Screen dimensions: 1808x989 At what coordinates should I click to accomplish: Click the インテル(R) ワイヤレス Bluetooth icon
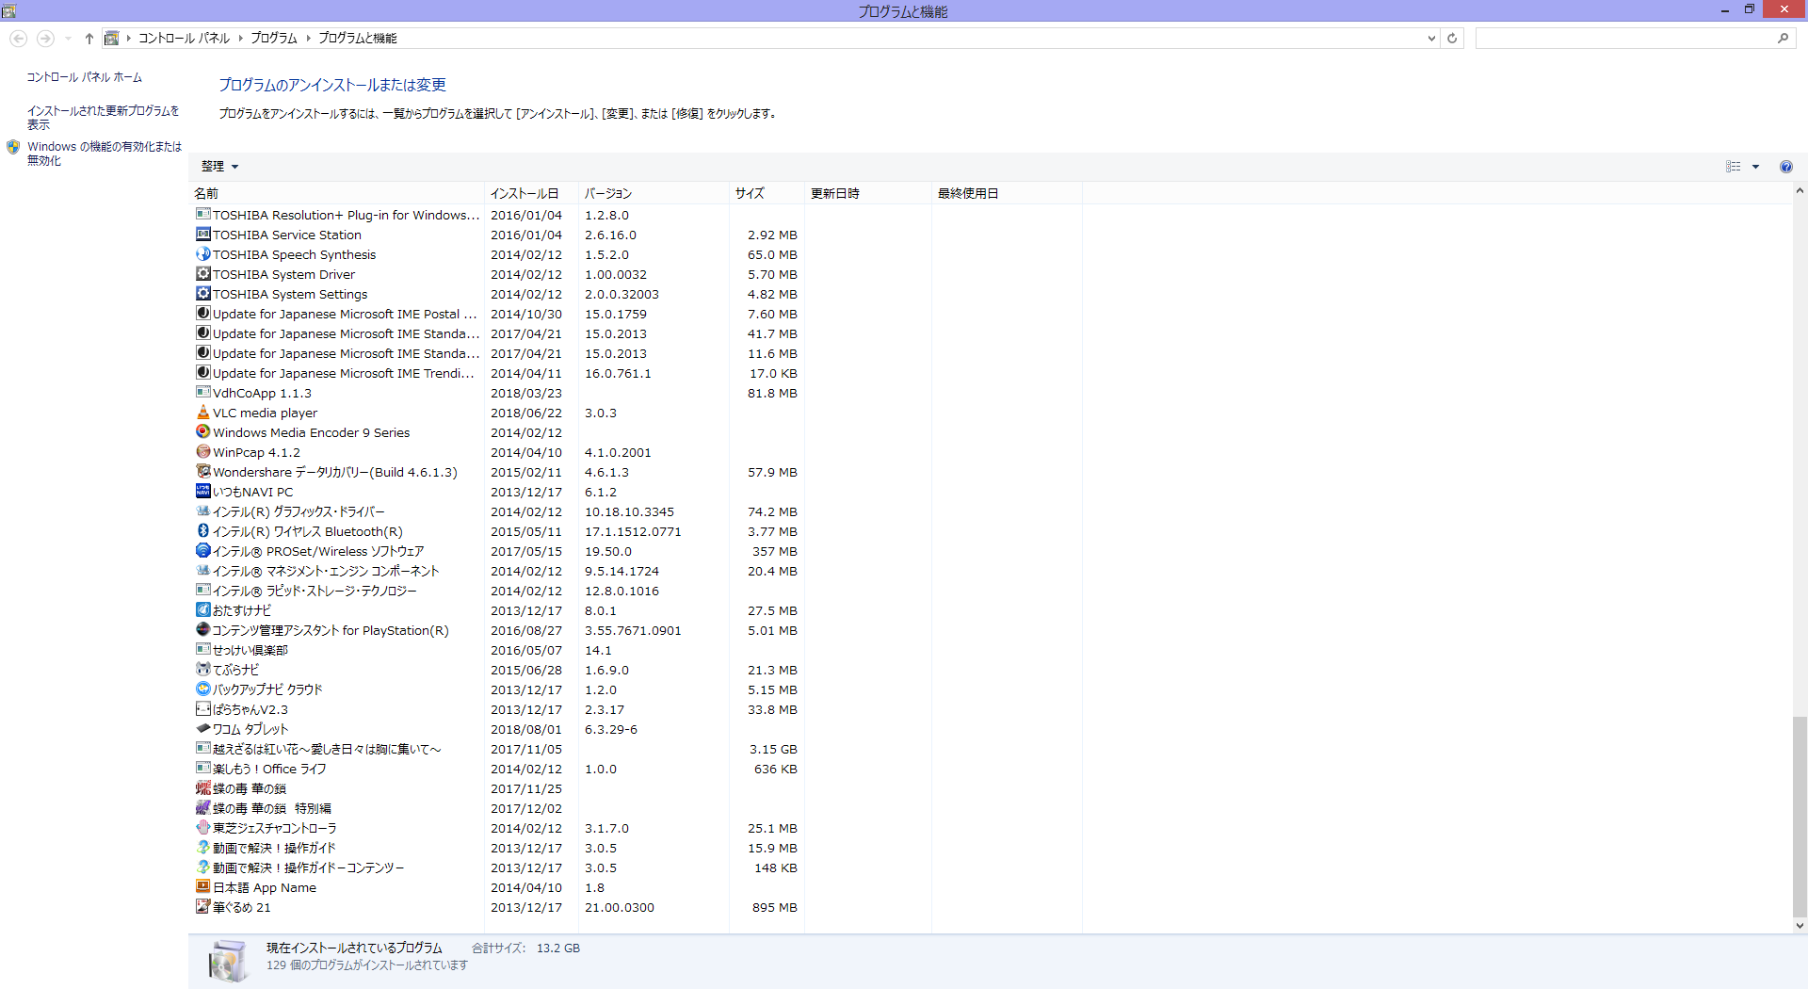[202, 531]
